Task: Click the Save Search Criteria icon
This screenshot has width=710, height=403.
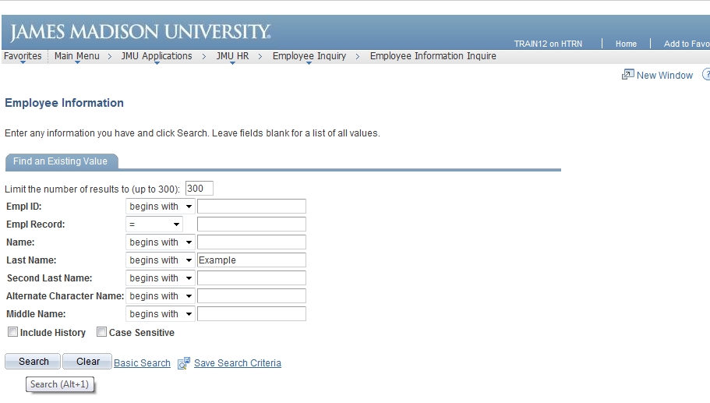Action: [x=184, y=363]
